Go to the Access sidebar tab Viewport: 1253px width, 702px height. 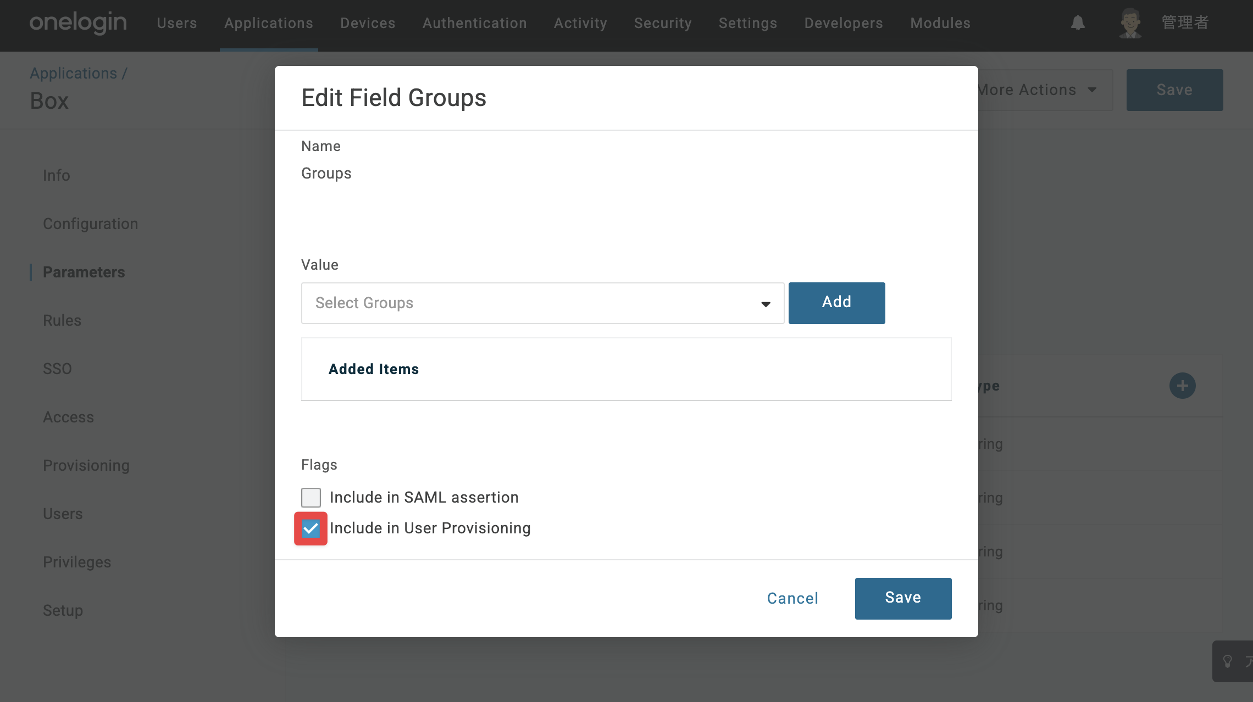click(x=69, y=417)
